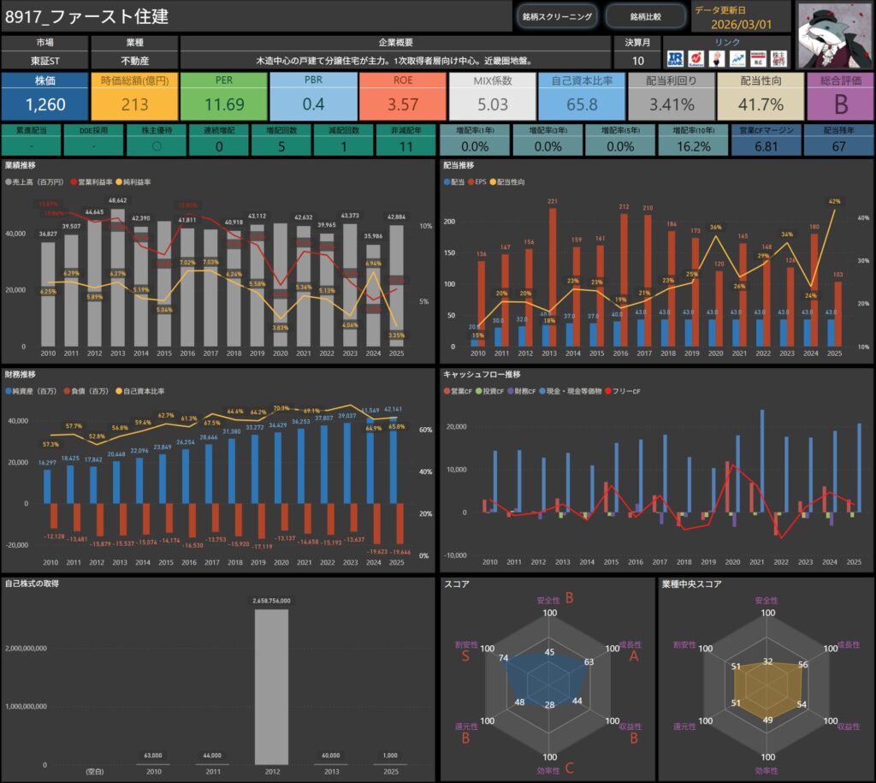Select the PER 11.69 green card
The width and height of the screenshot is (876, 783).
pos(223,96)
